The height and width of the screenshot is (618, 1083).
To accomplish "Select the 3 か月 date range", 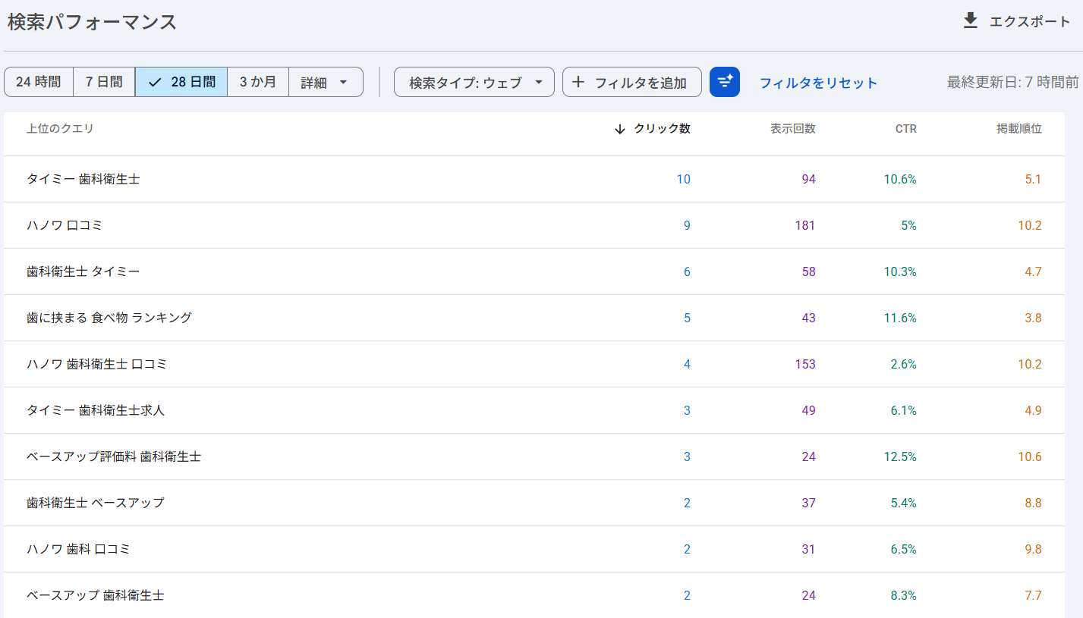I will click(x=258, y=82).
